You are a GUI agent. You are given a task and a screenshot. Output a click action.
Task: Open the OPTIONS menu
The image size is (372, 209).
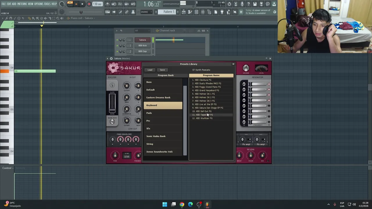(x=39, y=4)
